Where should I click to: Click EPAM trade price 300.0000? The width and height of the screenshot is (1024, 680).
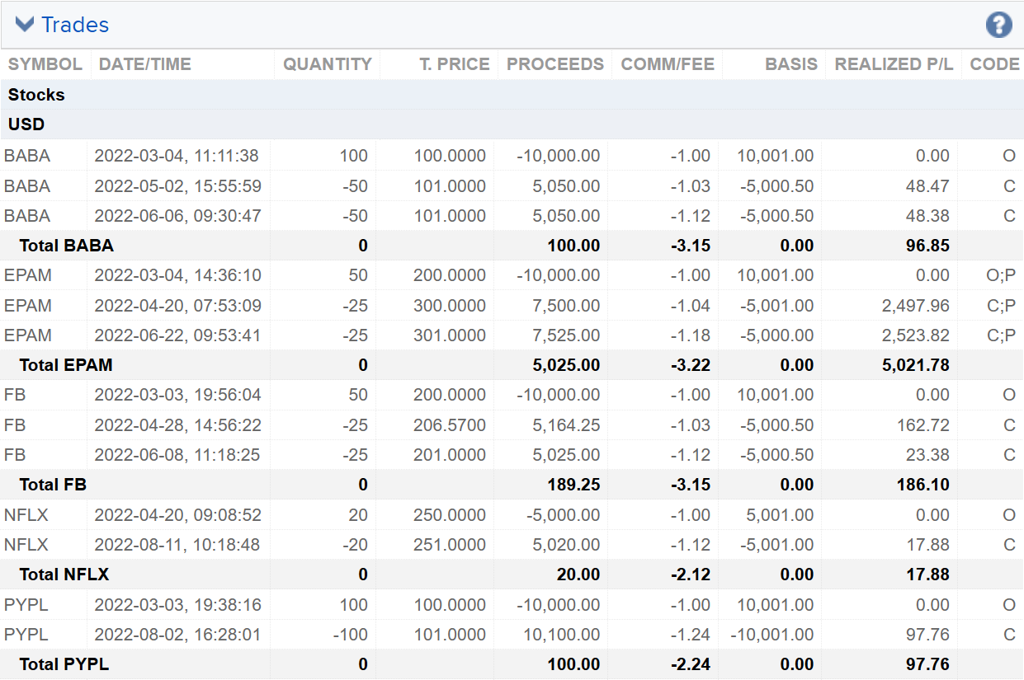(450, 306)
